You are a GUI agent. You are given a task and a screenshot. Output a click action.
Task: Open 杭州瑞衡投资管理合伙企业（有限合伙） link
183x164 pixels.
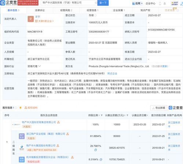pos(47,157)
